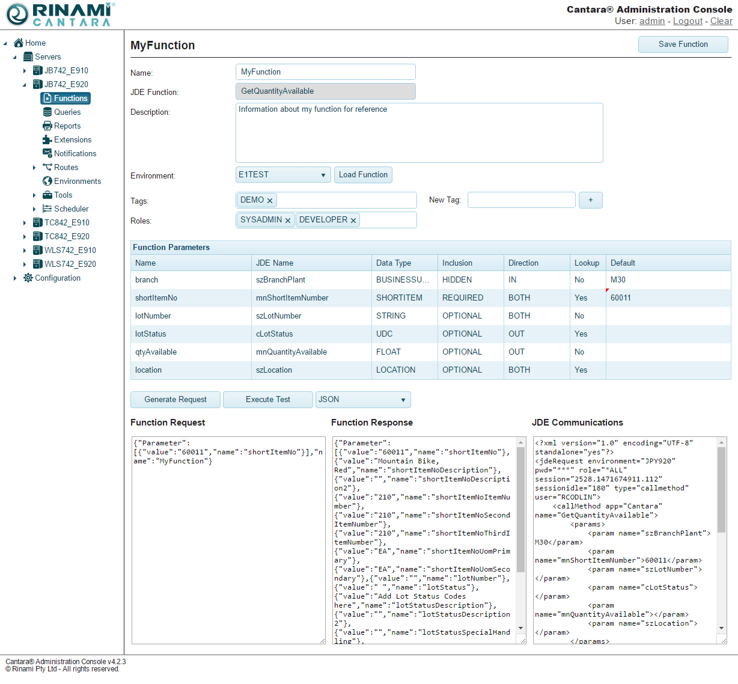This screenshot has height=684, width=738.
Task: Remove the SYSADMIN role
Action: (288, 221)
